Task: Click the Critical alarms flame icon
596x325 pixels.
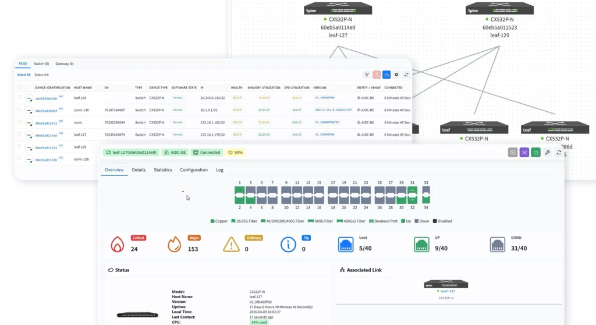Action: click(118, 244)
